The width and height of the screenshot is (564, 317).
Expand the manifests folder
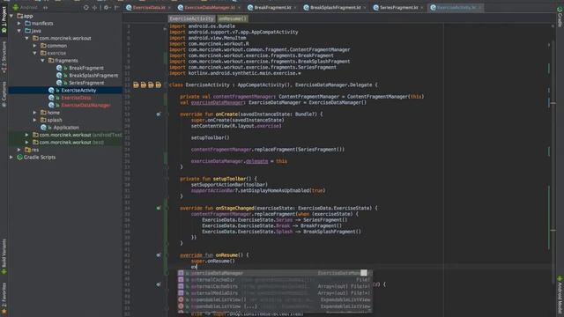tap(19, 24)
